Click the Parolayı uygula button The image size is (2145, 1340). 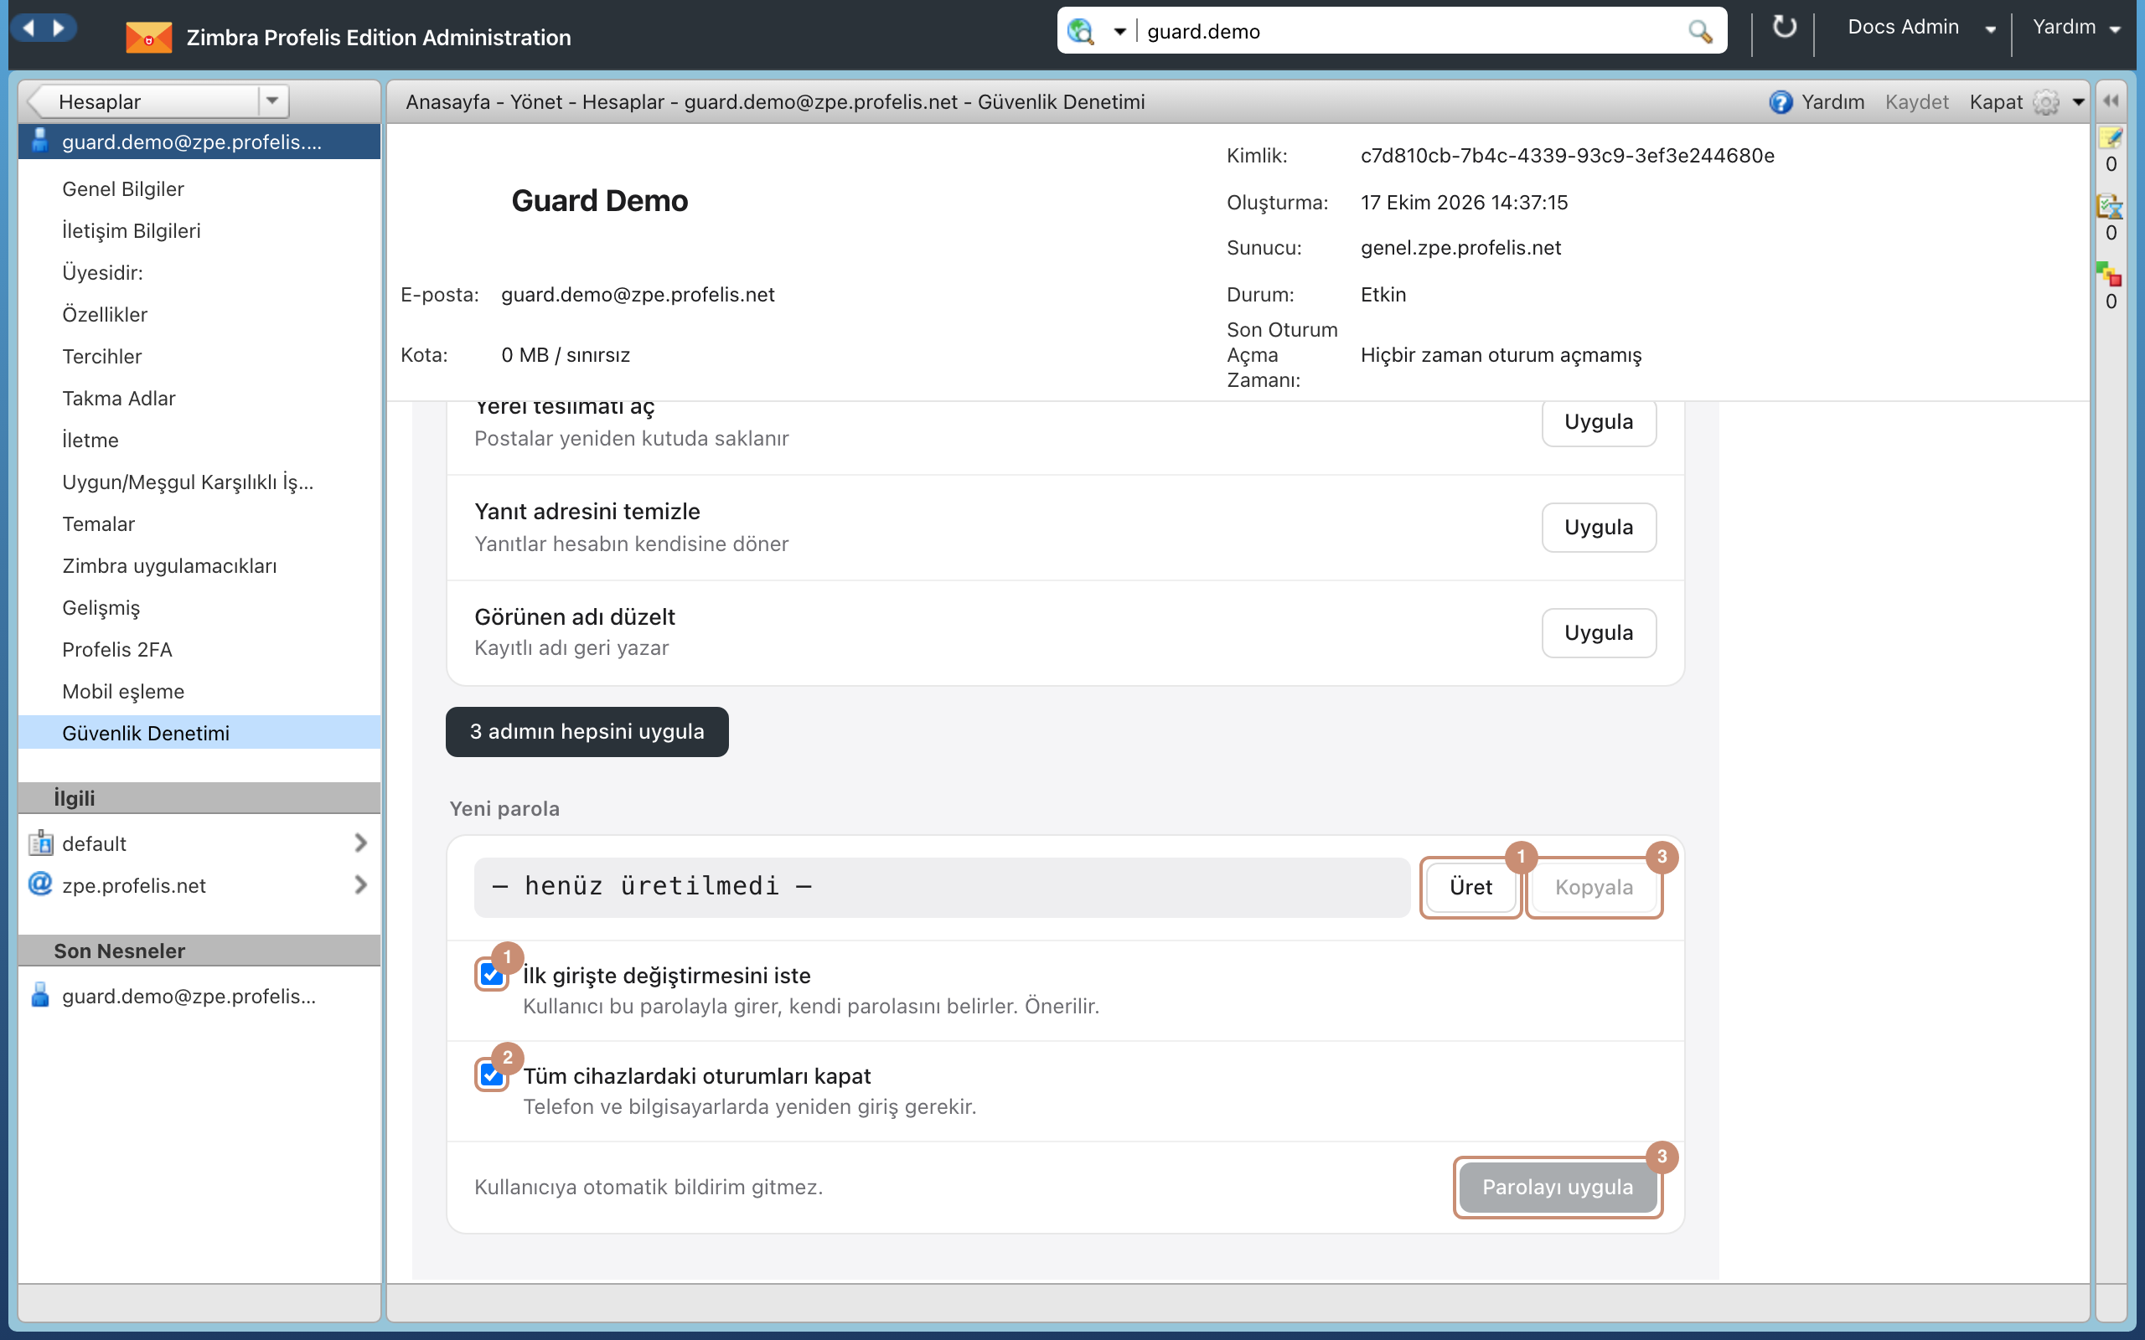1558,1187
